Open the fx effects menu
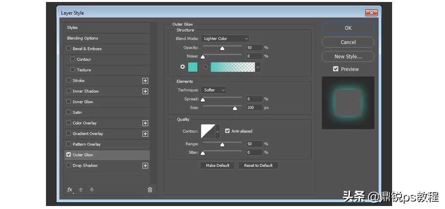The width and height of the screenshot is (445, 209). pos(70,190)
